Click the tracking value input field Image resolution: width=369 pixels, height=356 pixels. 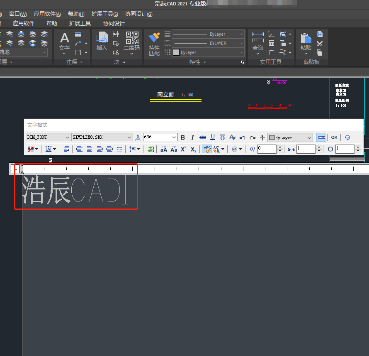click(306, 149)
